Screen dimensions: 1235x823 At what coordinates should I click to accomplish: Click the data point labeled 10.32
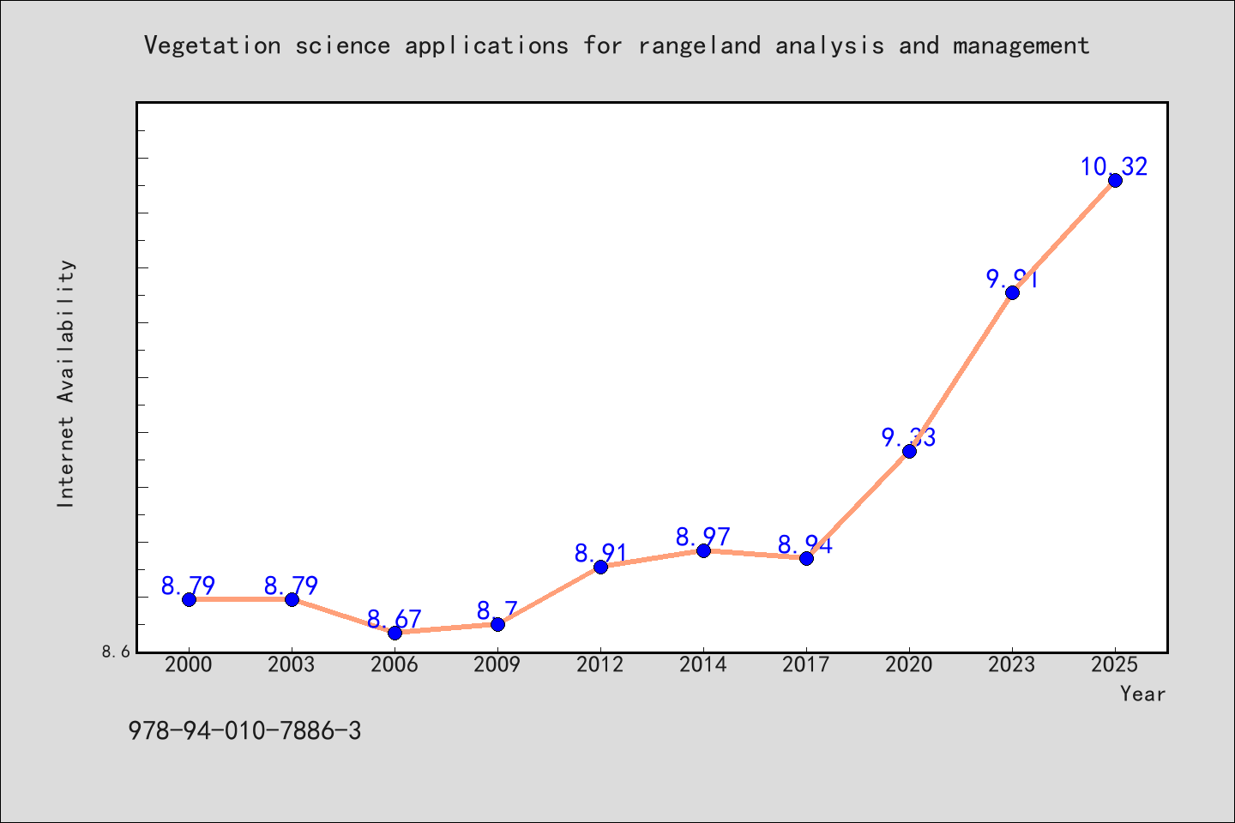pos(1115,180)
